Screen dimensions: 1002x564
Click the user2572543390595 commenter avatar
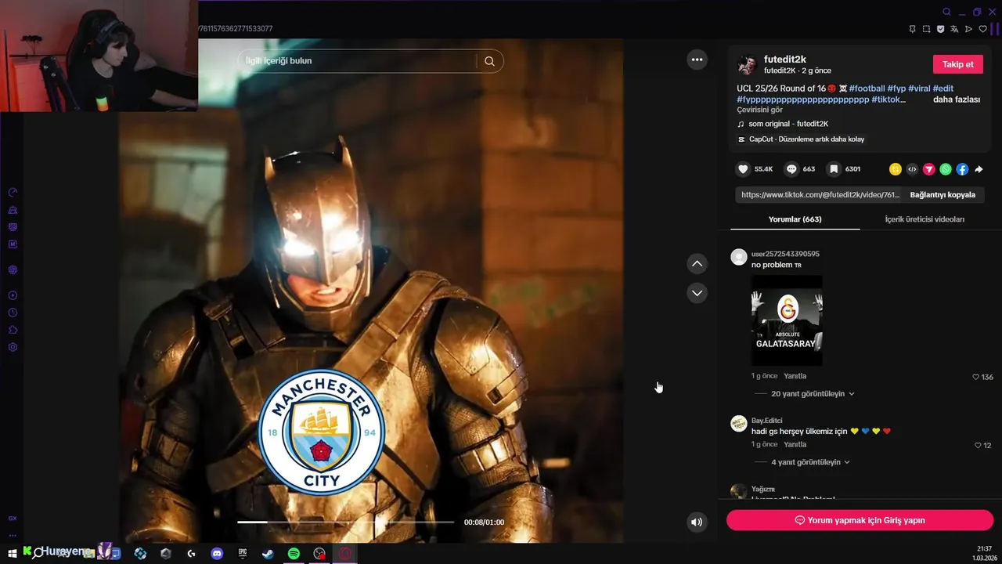[x=738, y=257]
